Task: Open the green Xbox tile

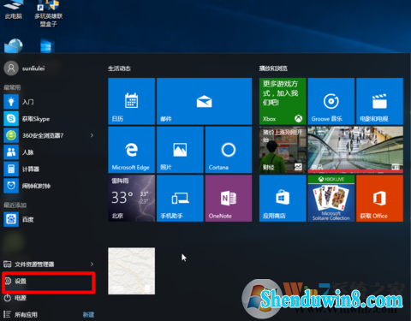Action: coord(283,101)
